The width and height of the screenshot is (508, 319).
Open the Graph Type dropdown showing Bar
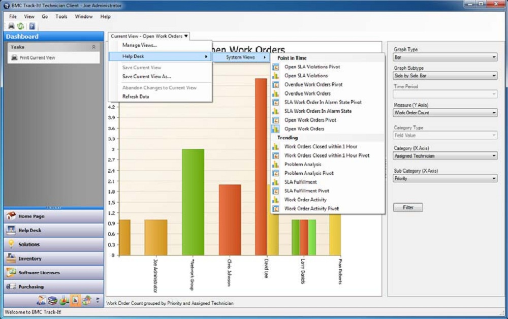445,57
